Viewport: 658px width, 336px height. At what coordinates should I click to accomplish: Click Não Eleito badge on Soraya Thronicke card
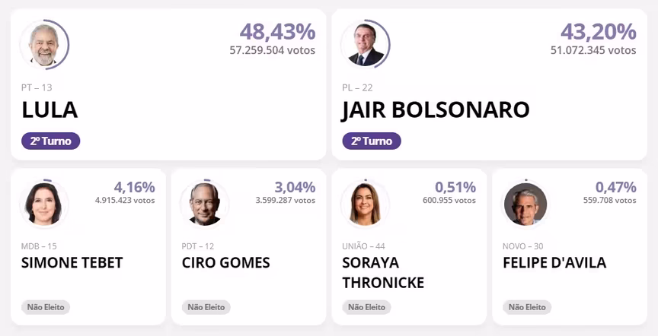tap(367, 307)
